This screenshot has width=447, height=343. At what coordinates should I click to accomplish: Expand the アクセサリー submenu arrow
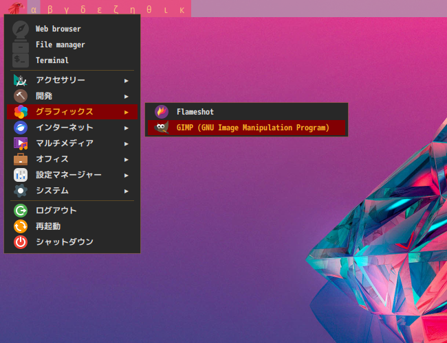coord(127,81)
